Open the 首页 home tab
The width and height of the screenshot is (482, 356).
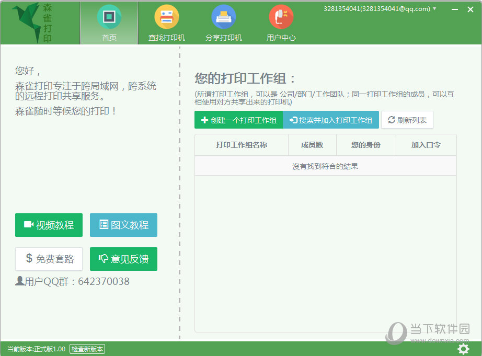click(109, 23)
